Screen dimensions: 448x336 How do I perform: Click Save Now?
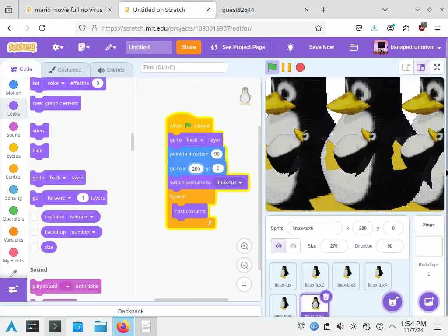pyautogui.click(x=321, y=47)
